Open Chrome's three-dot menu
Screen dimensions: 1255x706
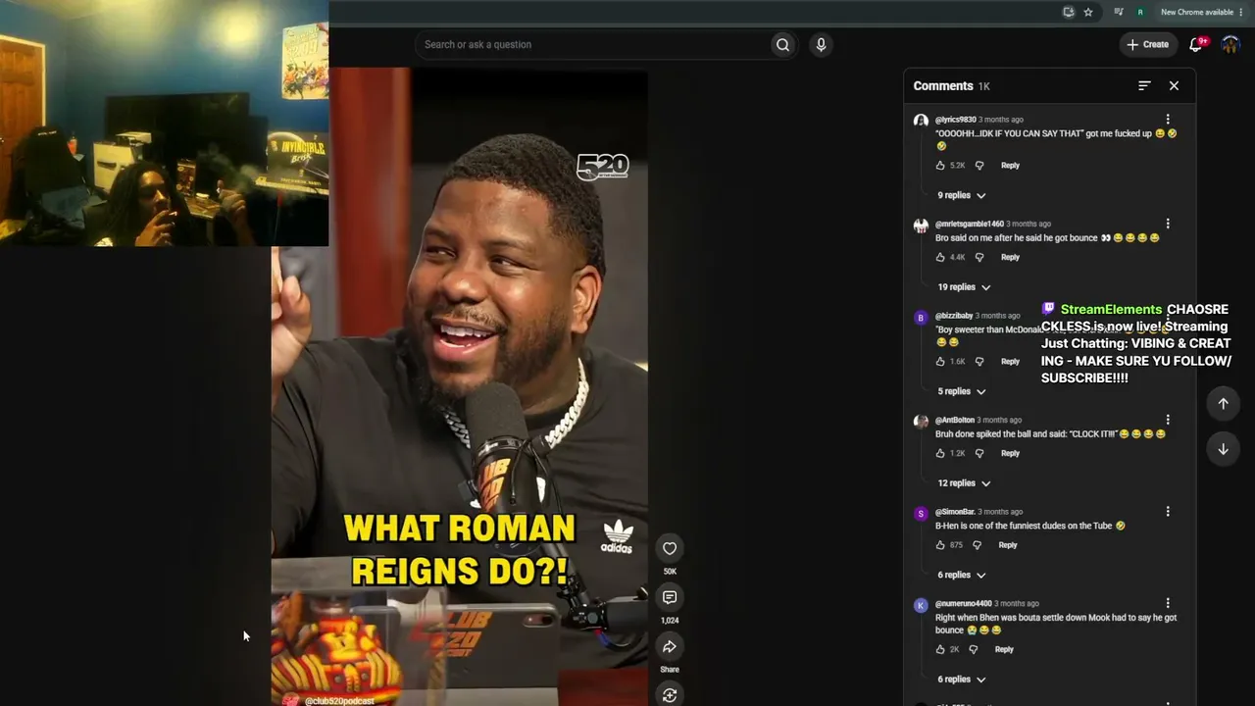1241,12
